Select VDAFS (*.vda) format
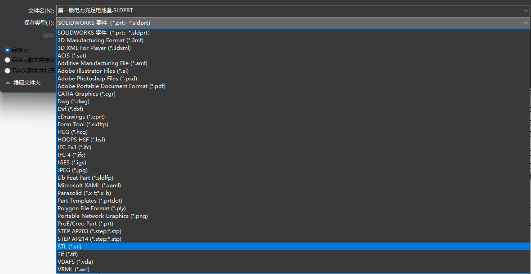 coord(293,261)
